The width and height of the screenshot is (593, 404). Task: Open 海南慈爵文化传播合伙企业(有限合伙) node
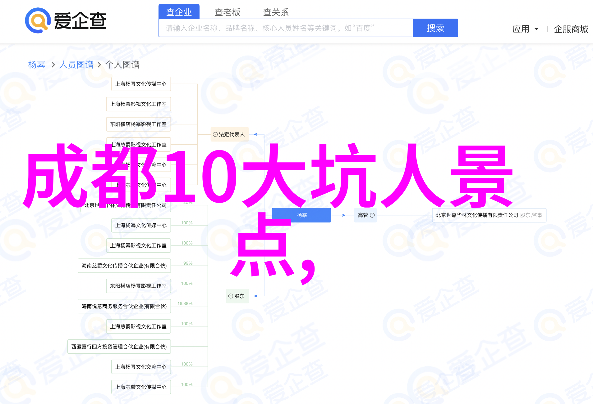point(124,266)
